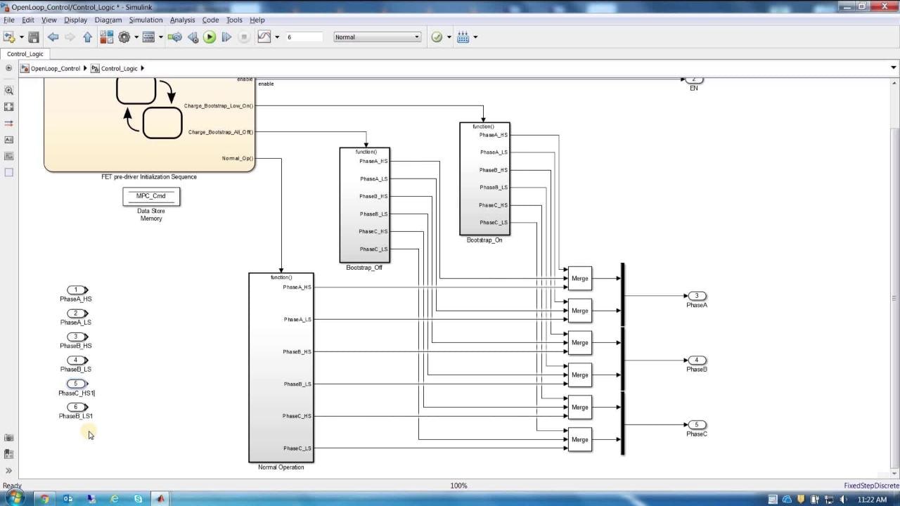The width and height of the screenshot is (900, 506).
Task: Expand the left palette double-chevron
Action: click(x=8, y=470)
